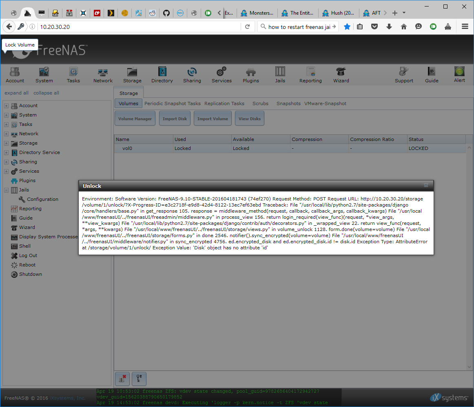The image size is (474, 407).
Task: Switch to VMware-Snapshot tab
Action: (325, 103)
